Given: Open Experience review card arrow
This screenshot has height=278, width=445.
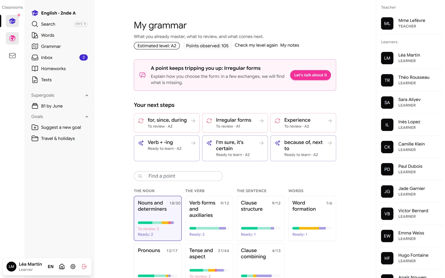Looking at the screenshot, I should pos(330,121).
